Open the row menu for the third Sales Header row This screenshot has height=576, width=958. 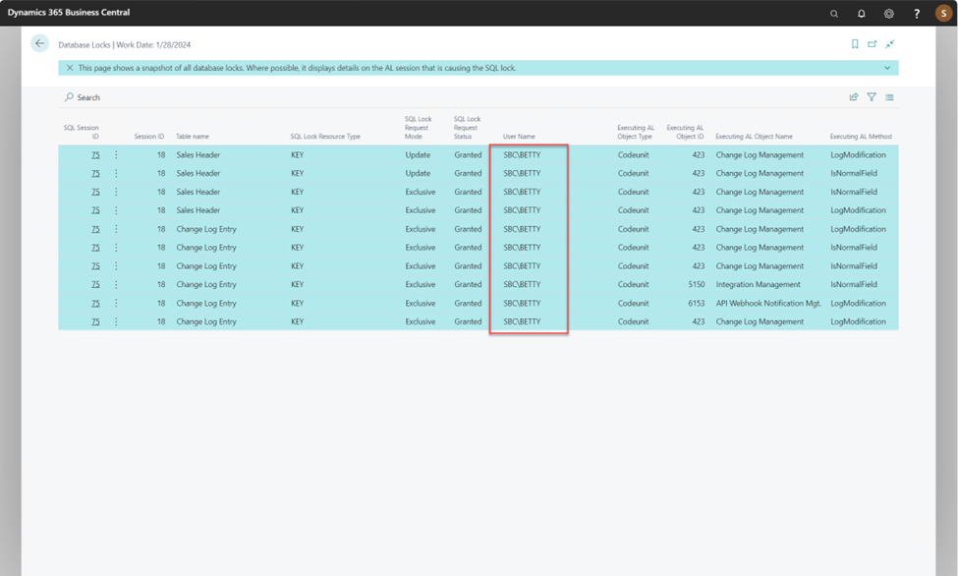(x=116, y=192)
